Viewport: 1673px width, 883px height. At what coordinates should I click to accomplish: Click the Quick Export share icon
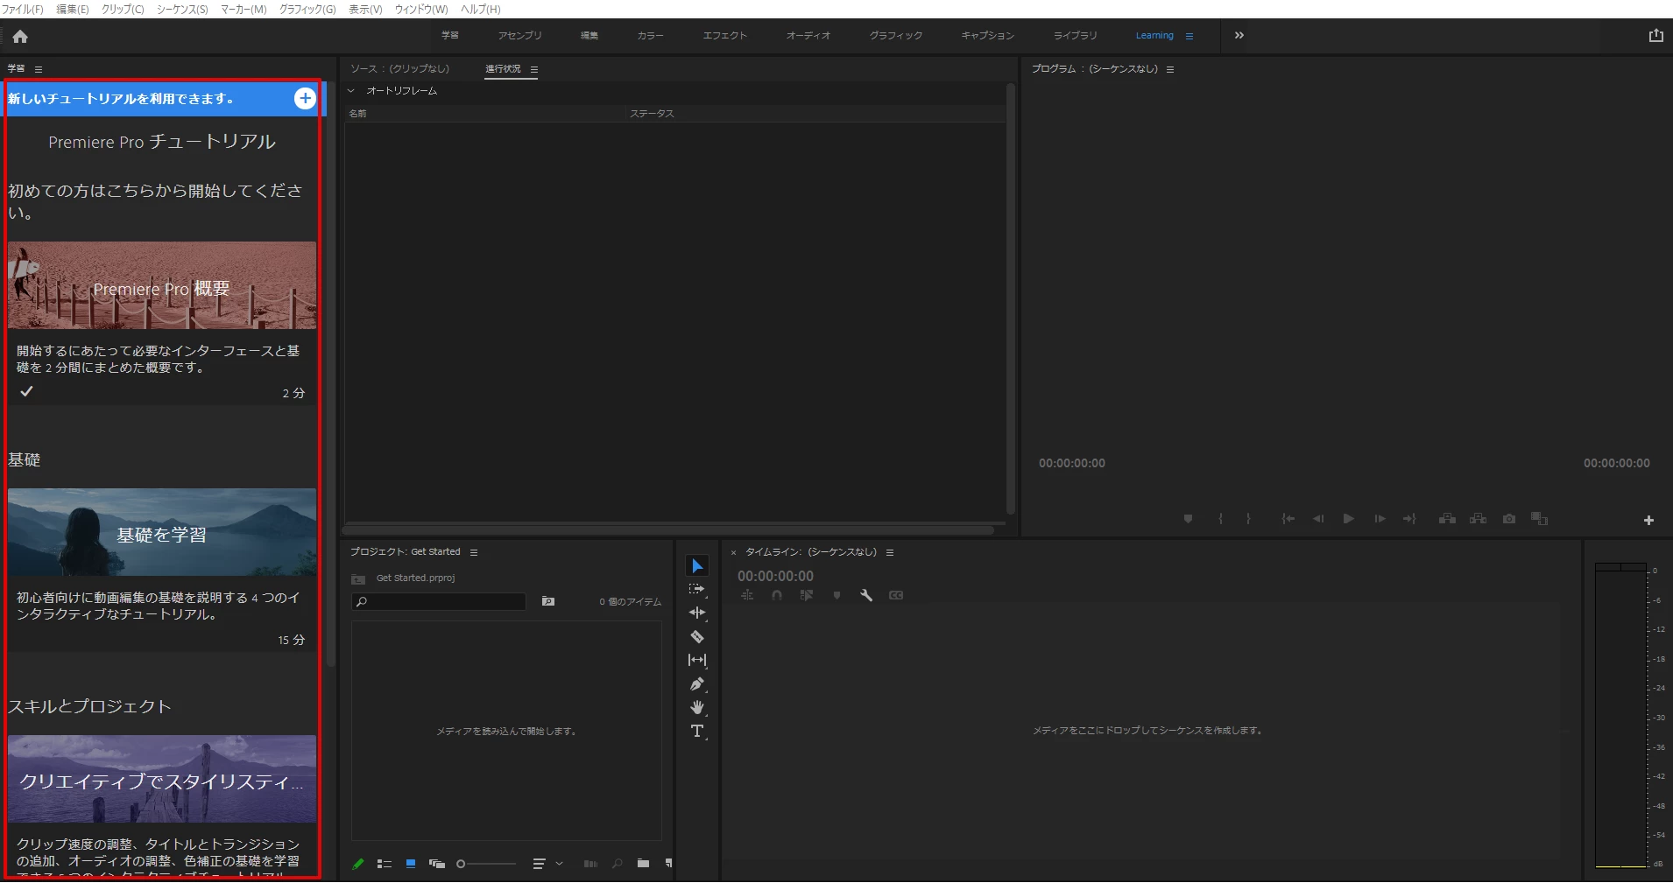pos(1655,36)
